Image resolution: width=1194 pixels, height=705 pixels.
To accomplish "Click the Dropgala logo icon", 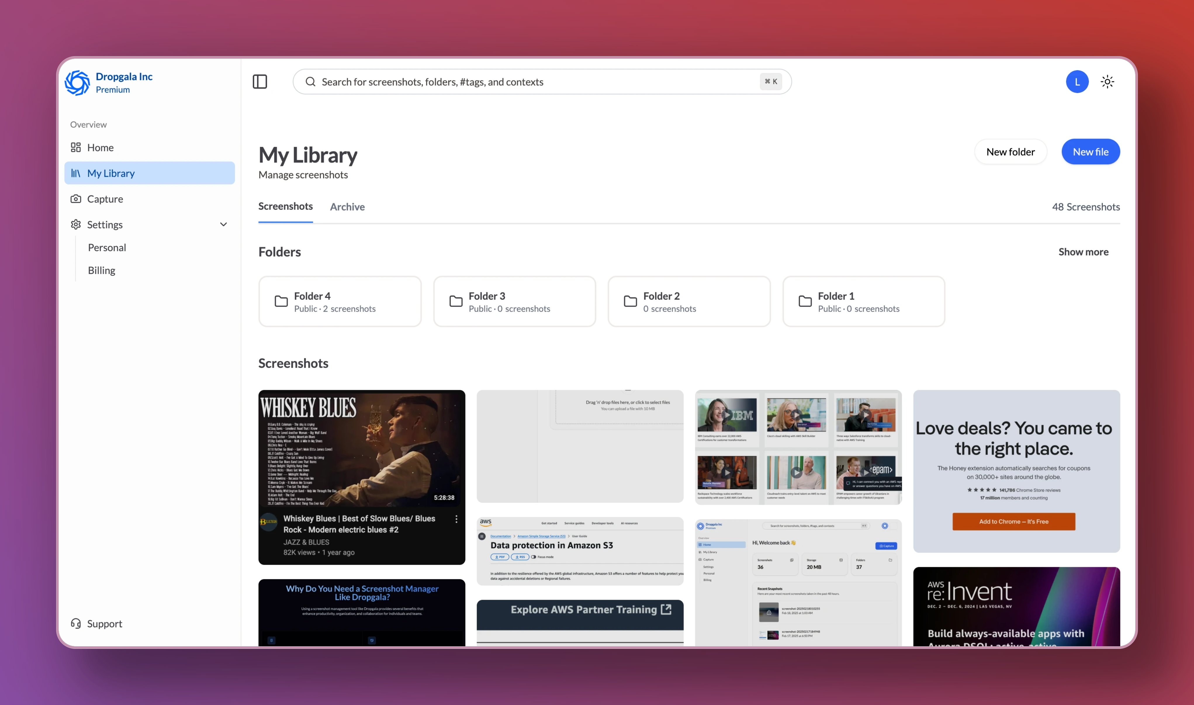I will click(77, 83).
